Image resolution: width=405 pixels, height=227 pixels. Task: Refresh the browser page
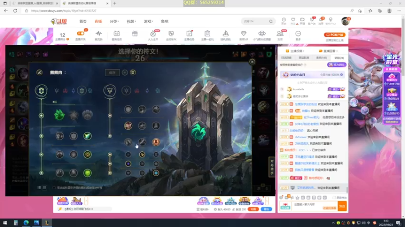tap(15, 11)
